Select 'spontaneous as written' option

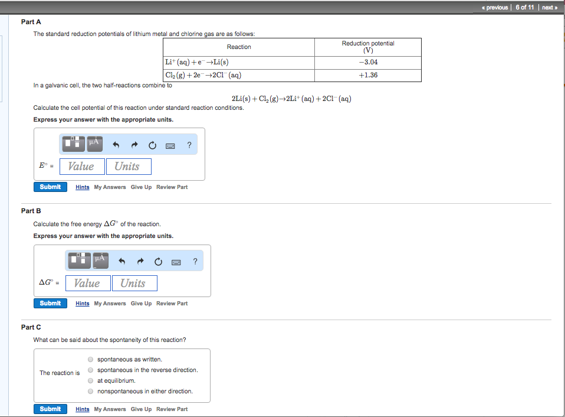coord(90,359)
